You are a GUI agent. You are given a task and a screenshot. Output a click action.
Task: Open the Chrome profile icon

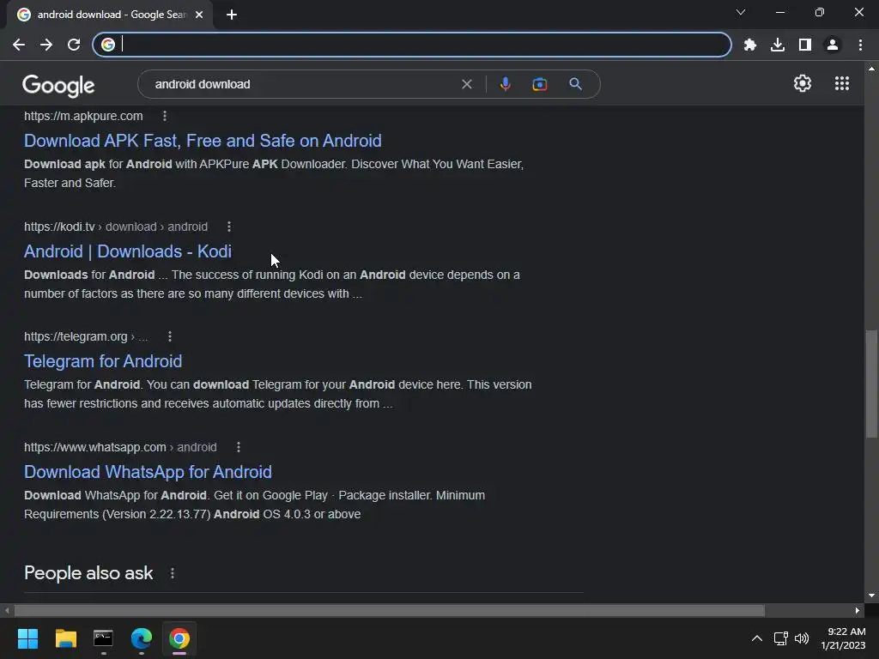(833, 45)
